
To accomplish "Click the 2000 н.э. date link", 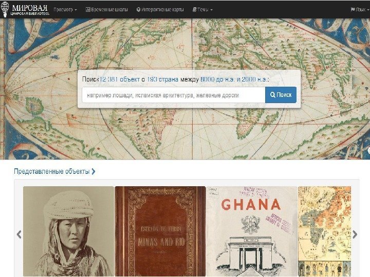I will pyautogui.click(x=254, y=80).
